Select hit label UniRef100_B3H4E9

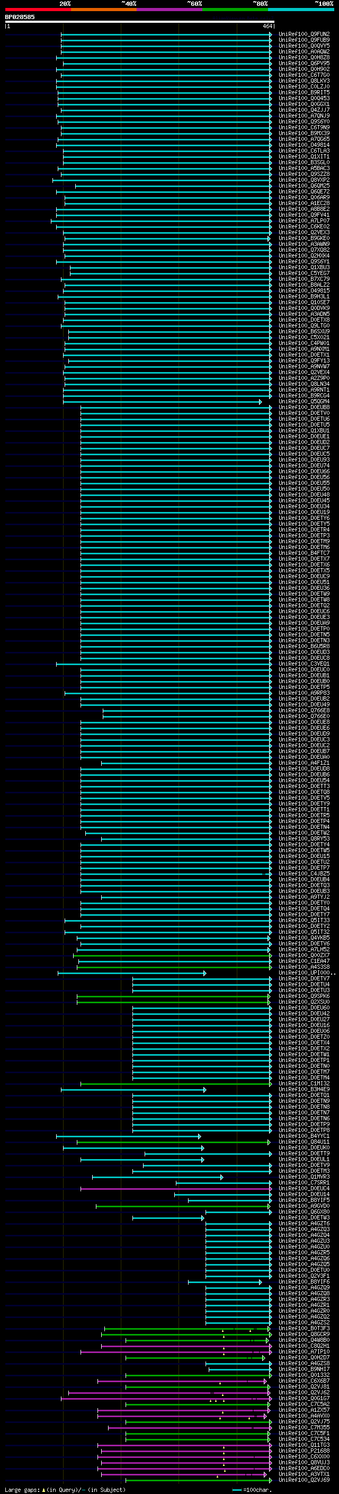click(304, 1090)
